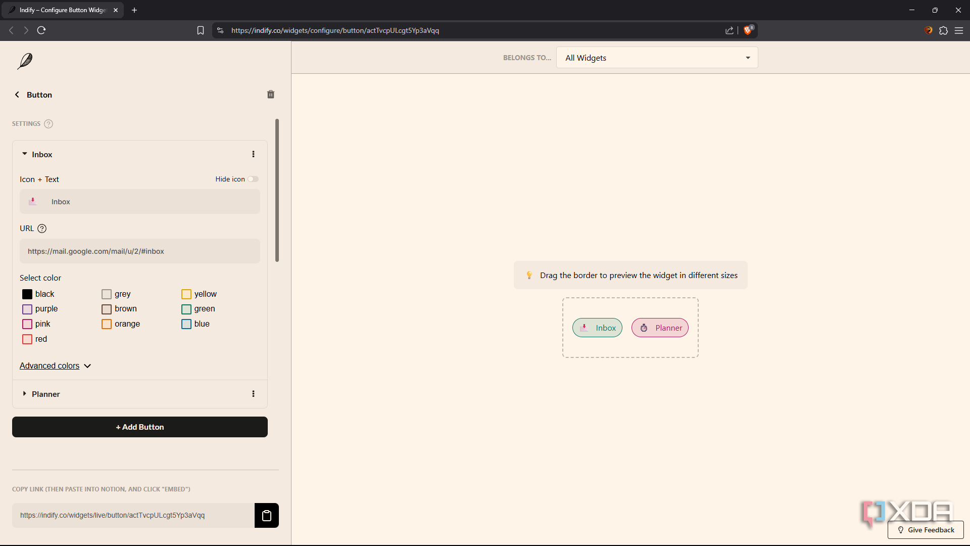Click the share page icon

[x=730, y=30]
